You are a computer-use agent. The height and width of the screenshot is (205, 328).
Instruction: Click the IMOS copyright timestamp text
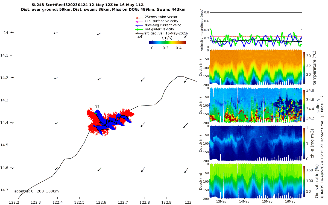[x=322, y=147]
